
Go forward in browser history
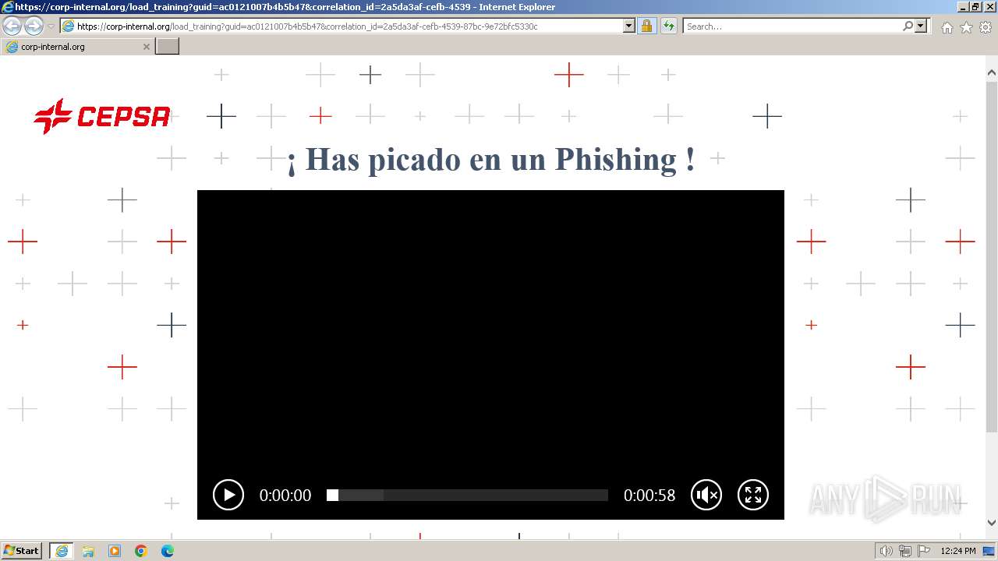tap(34, 26)
